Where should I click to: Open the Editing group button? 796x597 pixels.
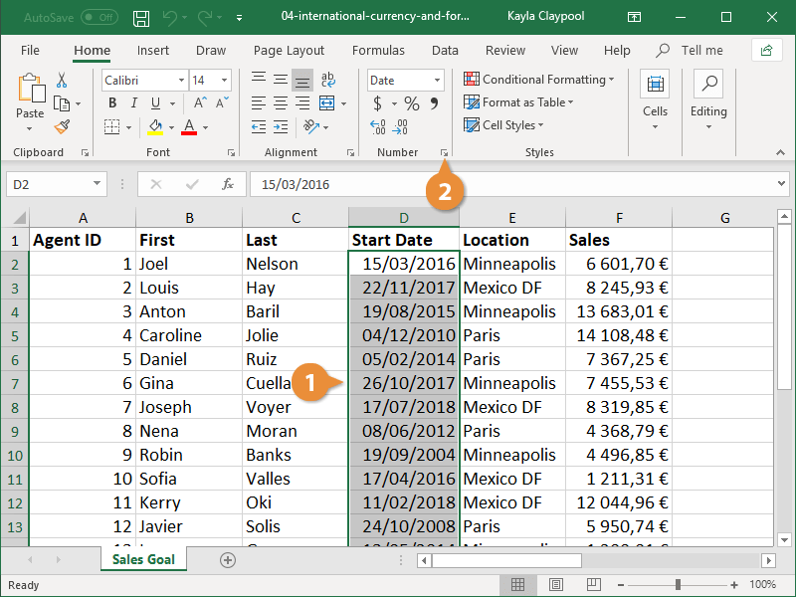[708, 100]
